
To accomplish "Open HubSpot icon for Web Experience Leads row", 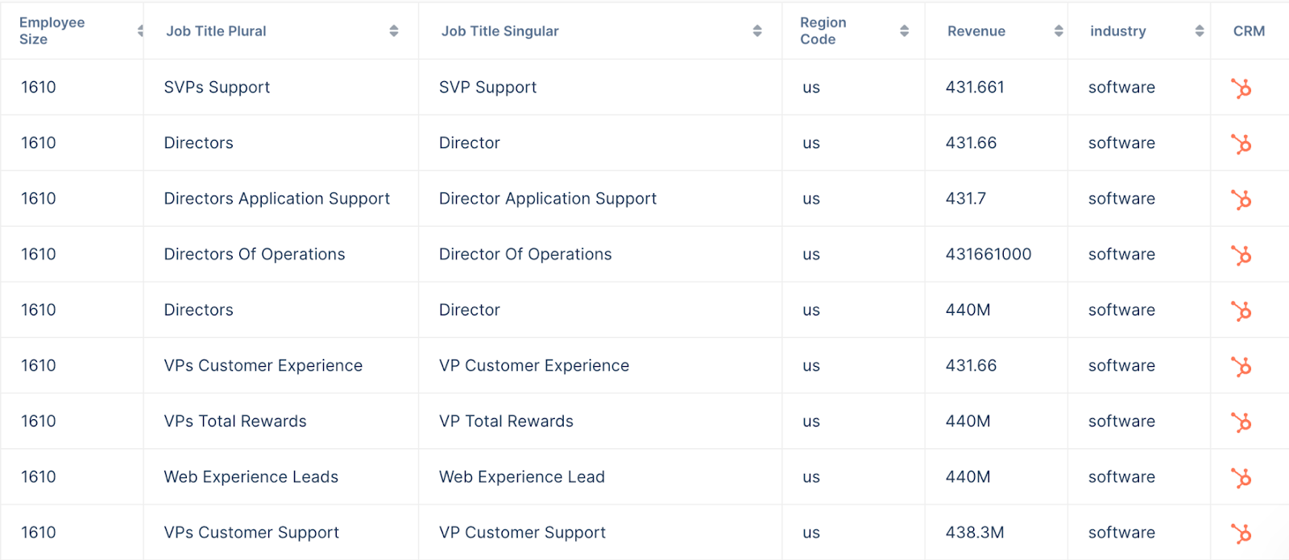I will pyautogui.click(x=1241, y=477).
